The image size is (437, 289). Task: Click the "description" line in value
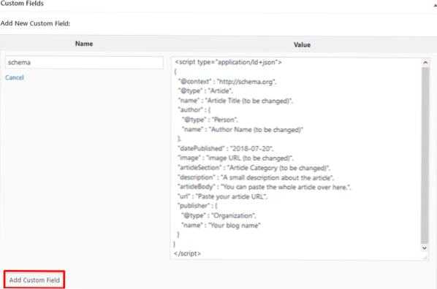pos(256,177)
